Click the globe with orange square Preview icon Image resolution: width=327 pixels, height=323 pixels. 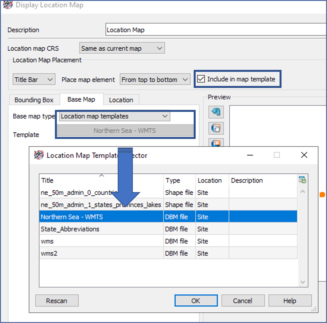(x=216, y=143)
